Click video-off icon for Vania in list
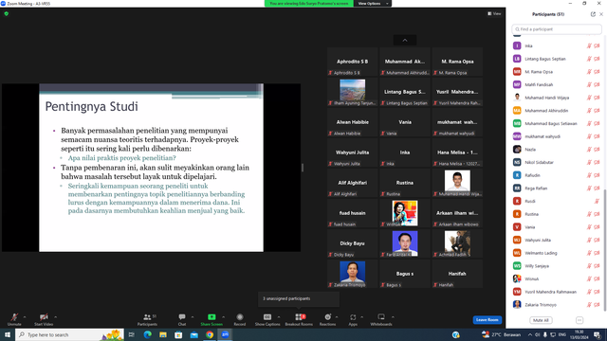Image resolution: width=607 pixels, height=341 pixels. pos(597,227)
